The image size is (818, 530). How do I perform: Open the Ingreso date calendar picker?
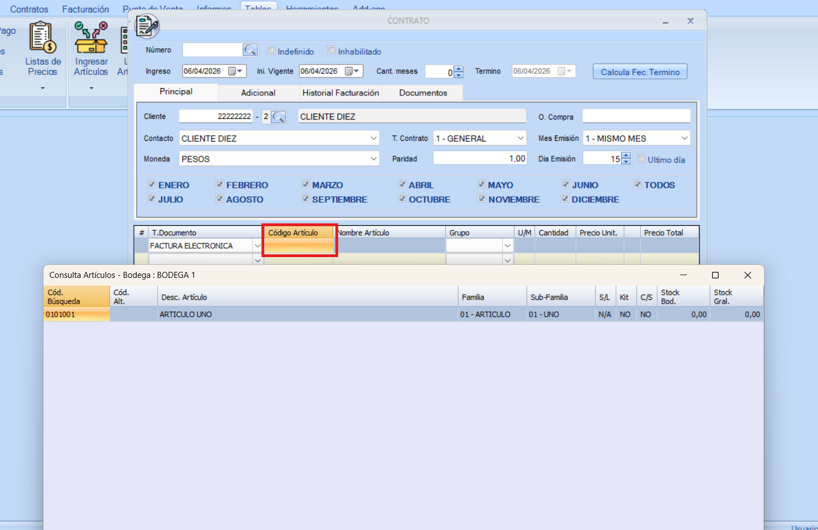(236, 71)
